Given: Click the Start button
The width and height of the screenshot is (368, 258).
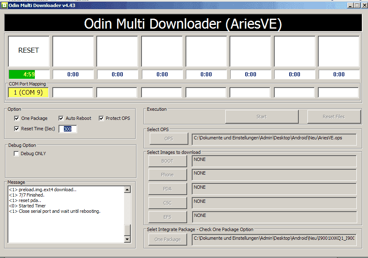Looking at the screenshot, I should click(x=262, y=117).
